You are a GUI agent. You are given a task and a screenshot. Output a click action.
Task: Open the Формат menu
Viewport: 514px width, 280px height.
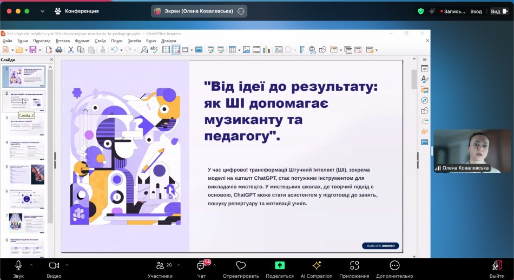82,41
